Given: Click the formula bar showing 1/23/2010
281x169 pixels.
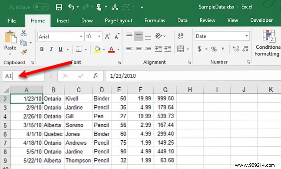Looking at the screenshot, I should pos(193,76).
